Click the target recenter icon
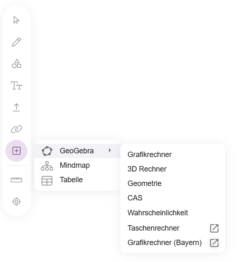Screen dimensions: 248x262 click(16, 202)
